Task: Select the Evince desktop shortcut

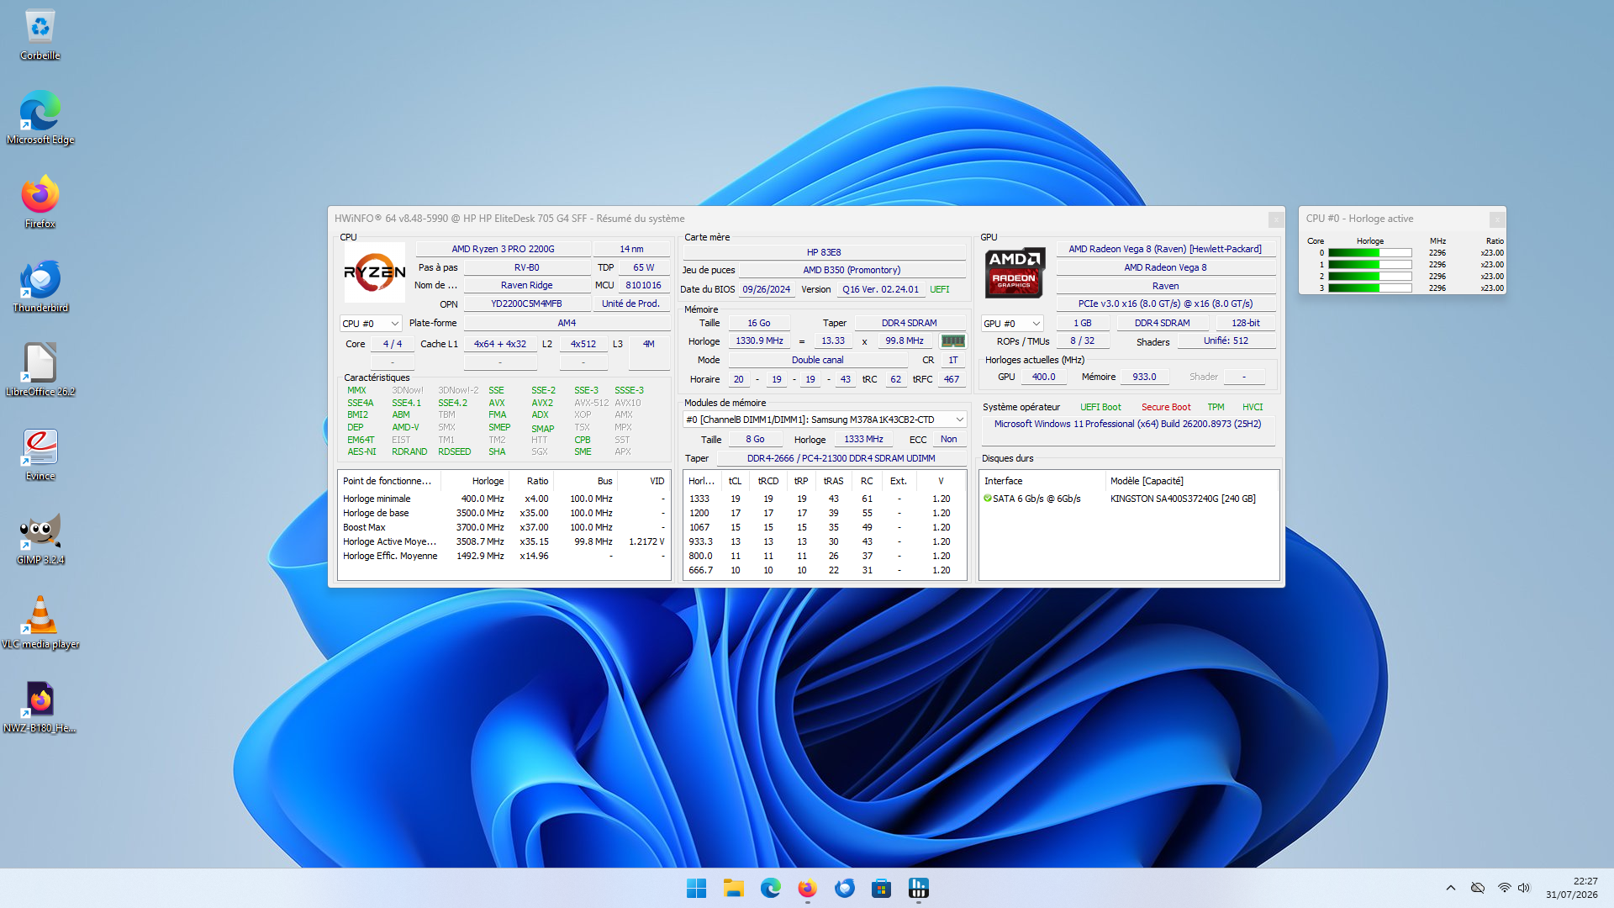Action: 40,455
